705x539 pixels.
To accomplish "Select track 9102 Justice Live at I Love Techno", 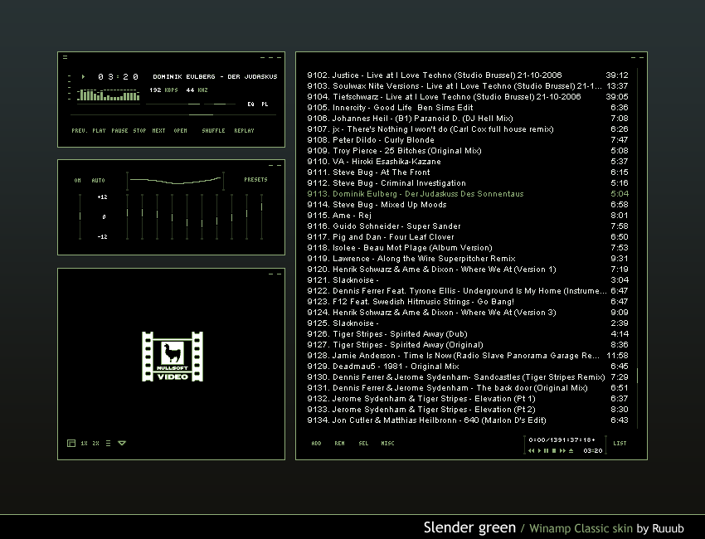I will [468, 75].
